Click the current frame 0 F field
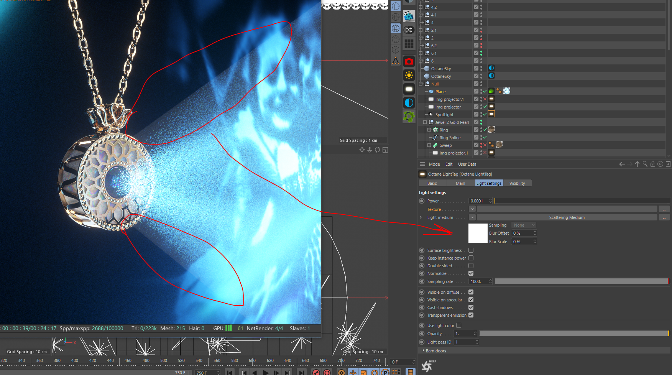This screenshot has width=672, height=375. [x=403, y=362]
